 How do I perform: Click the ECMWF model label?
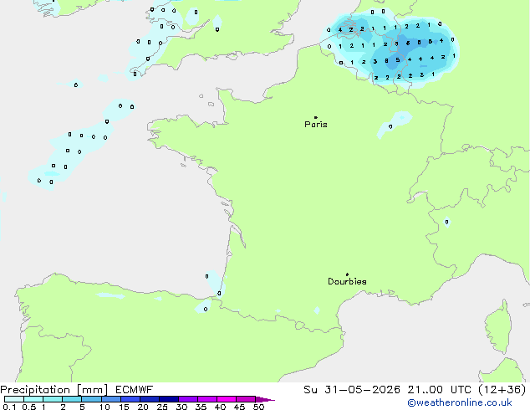pyautogui.click(x=135, y=390)
